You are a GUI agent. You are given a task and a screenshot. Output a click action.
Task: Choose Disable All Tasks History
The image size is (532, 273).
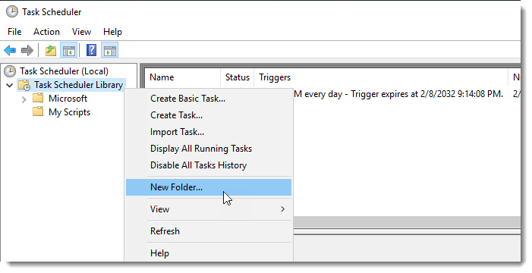tap(209, 165)
